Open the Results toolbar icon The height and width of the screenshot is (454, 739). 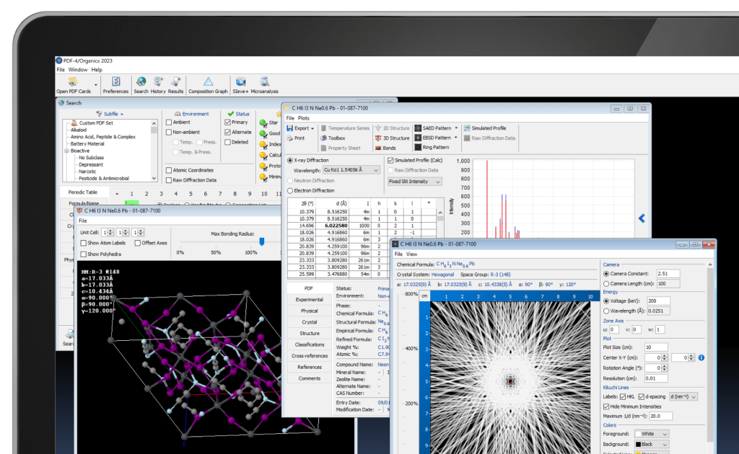coord(175,85)
